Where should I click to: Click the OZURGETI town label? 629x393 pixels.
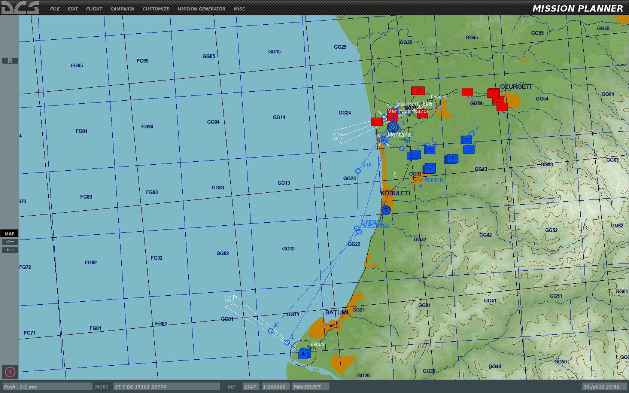tap(516, 86)
